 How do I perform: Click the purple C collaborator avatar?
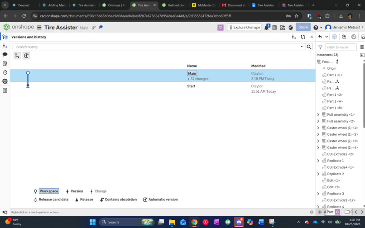tap(221, 28)
